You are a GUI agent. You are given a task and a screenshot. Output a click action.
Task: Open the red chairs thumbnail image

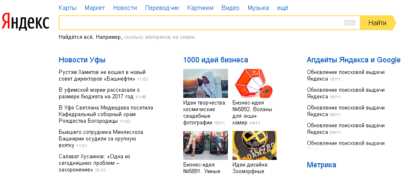[206, 145]
